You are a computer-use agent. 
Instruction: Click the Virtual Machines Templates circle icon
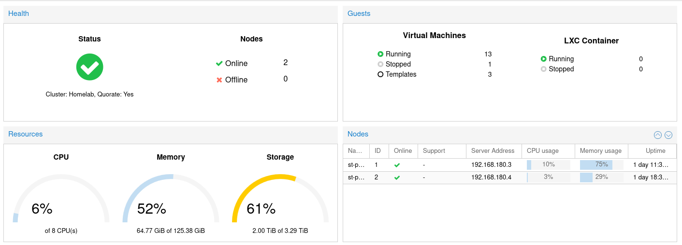point(380,74)
